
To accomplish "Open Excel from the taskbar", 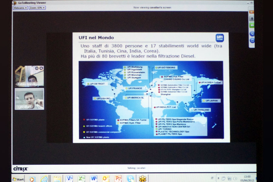I will 81,179.
